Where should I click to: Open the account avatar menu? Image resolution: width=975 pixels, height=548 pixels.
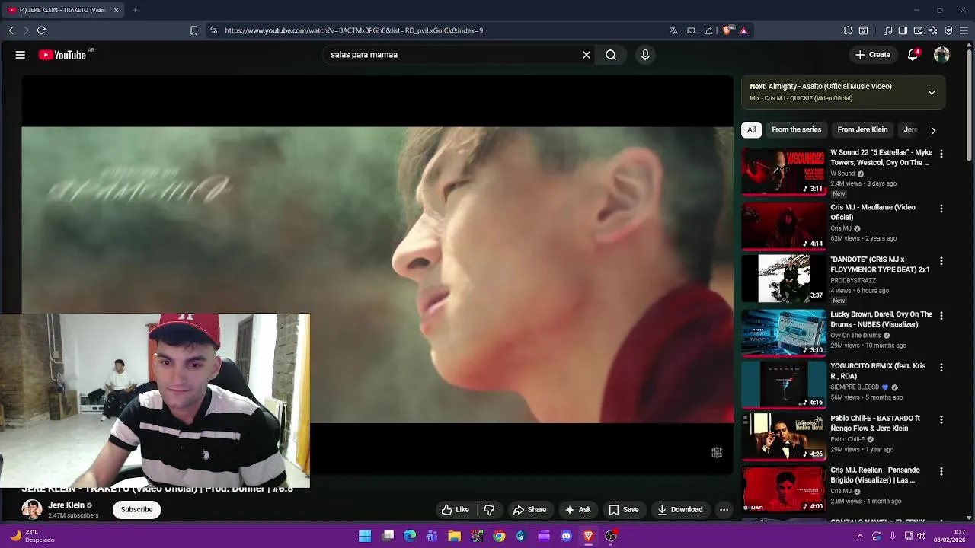[x=942, y=55]
